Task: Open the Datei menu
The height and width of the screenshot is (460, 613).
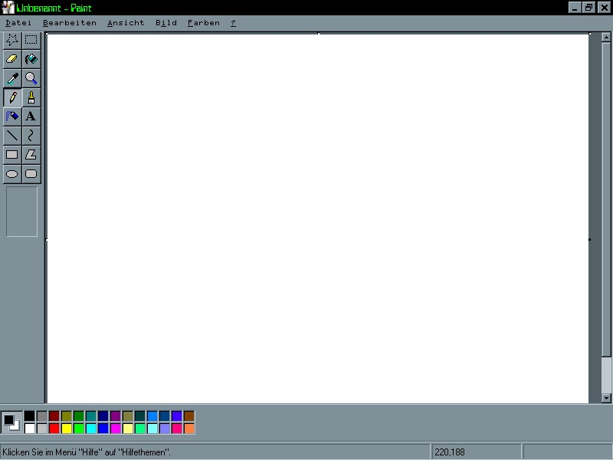Action: coord(18,23)
